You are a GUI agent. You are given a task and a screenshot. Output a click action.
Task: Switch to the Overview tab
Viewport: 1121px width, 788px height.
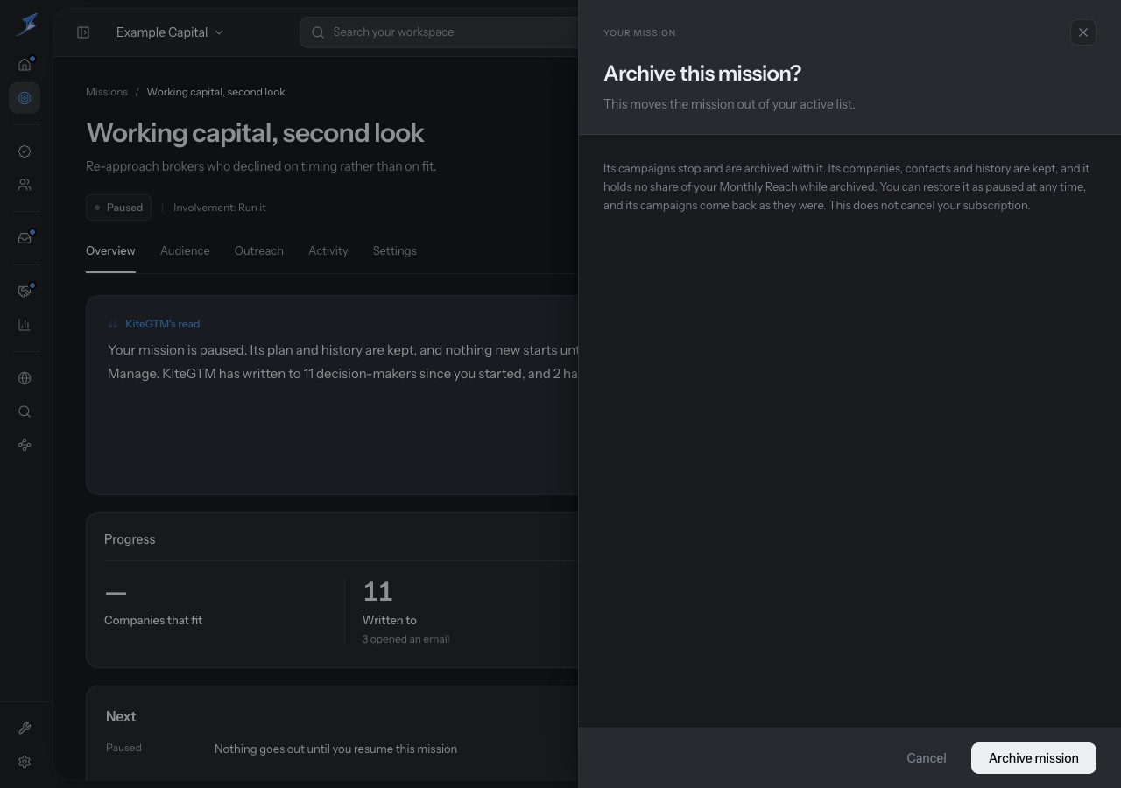tap(110, 251)
